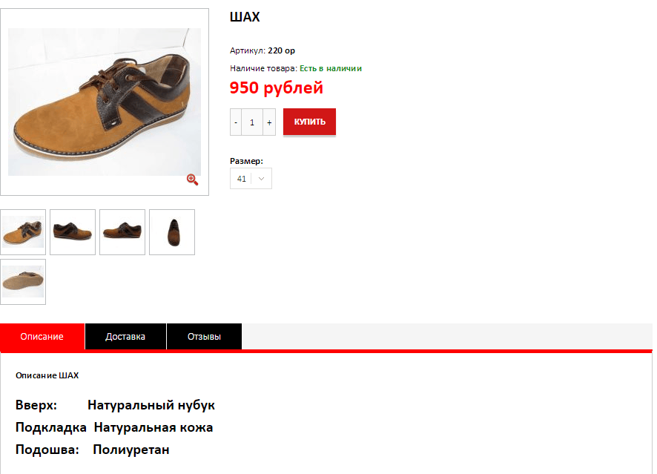Click the magnifier zoom icon on photo
Viewport: 657px width, 474px height.
[x=192, y=180]
